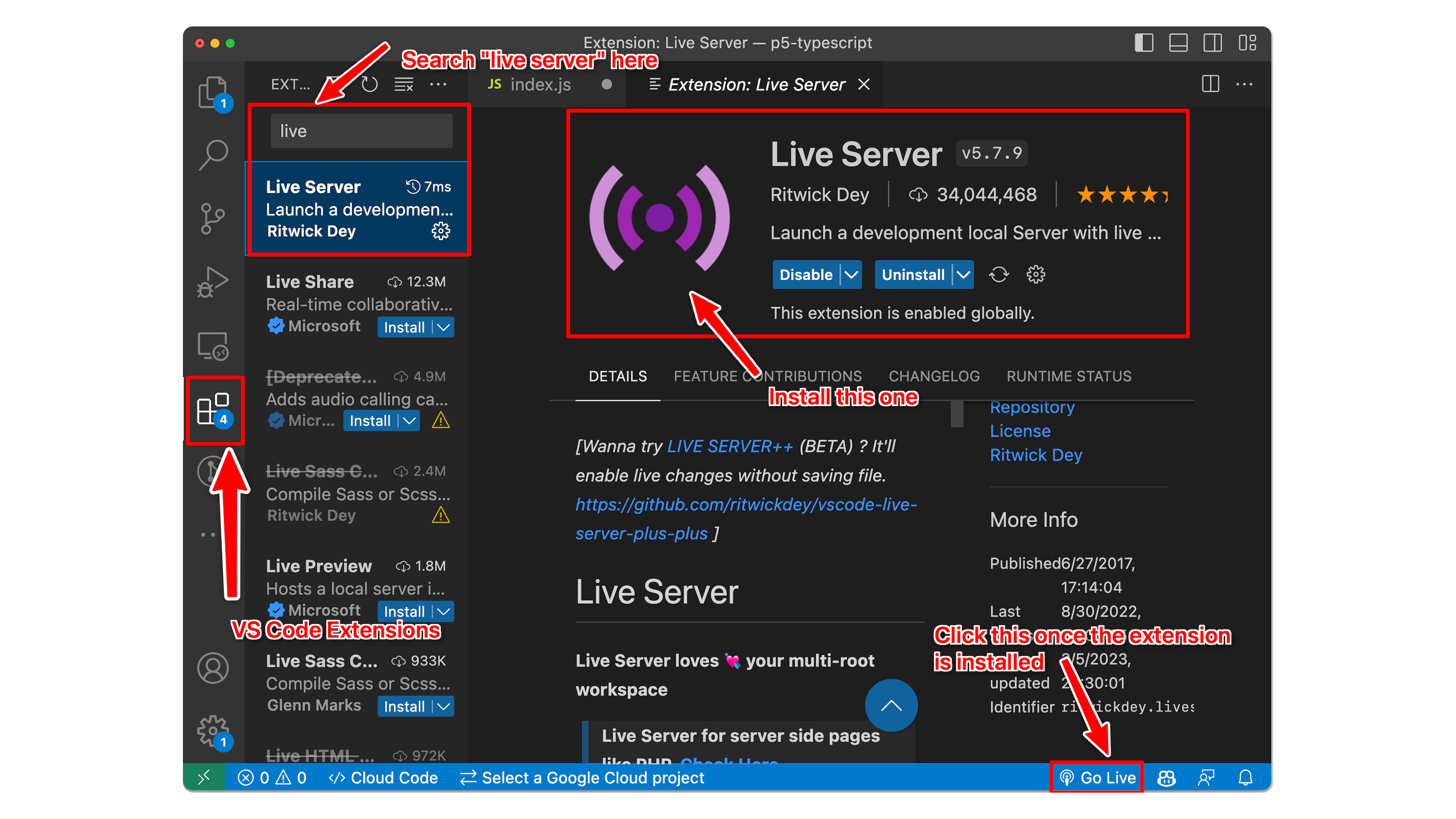1456x819 pixels.
Task: Expand Glenn Marks Live Sass Install dropdown
Action: [x=444, y=706]
